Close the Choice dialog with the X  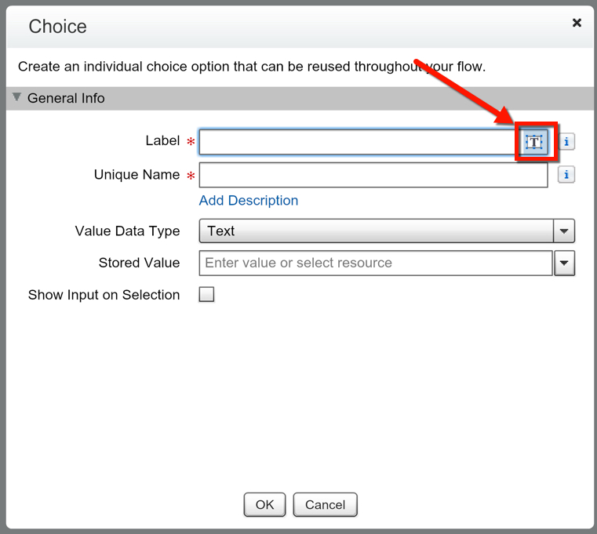coord(577,23)
